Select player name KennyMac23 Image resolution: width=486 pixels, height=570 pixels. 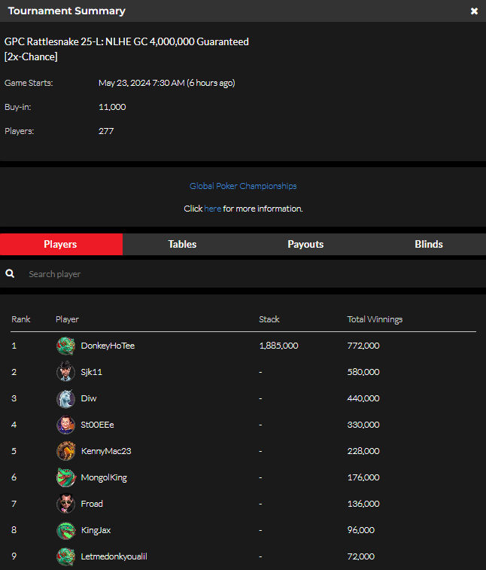click(105, 451)
